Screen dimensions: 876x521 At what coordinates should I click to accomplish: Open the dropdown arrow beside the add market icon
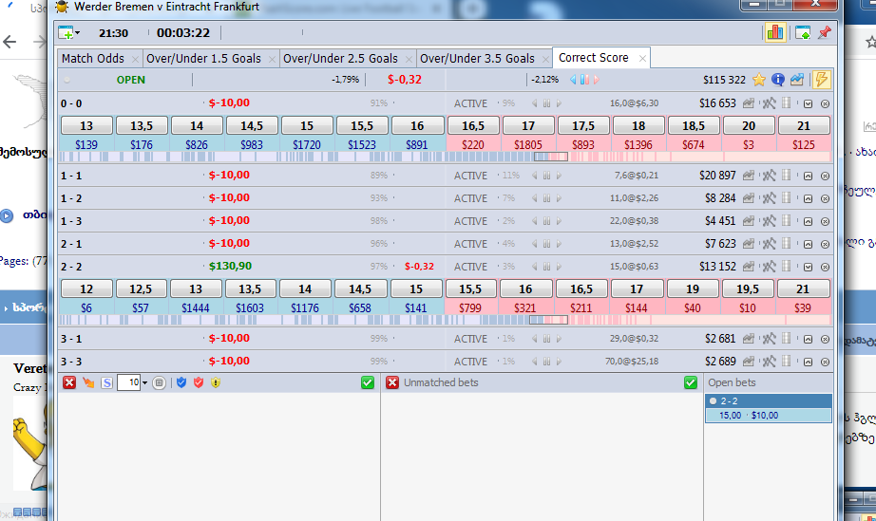77,33
